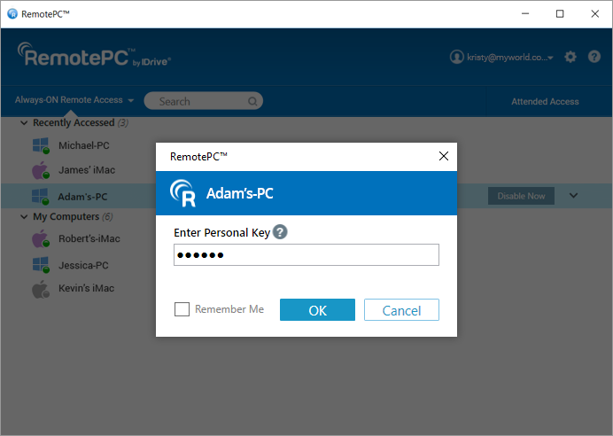Click the Kevin's iMac Apple icon

[x=40, y=289]
